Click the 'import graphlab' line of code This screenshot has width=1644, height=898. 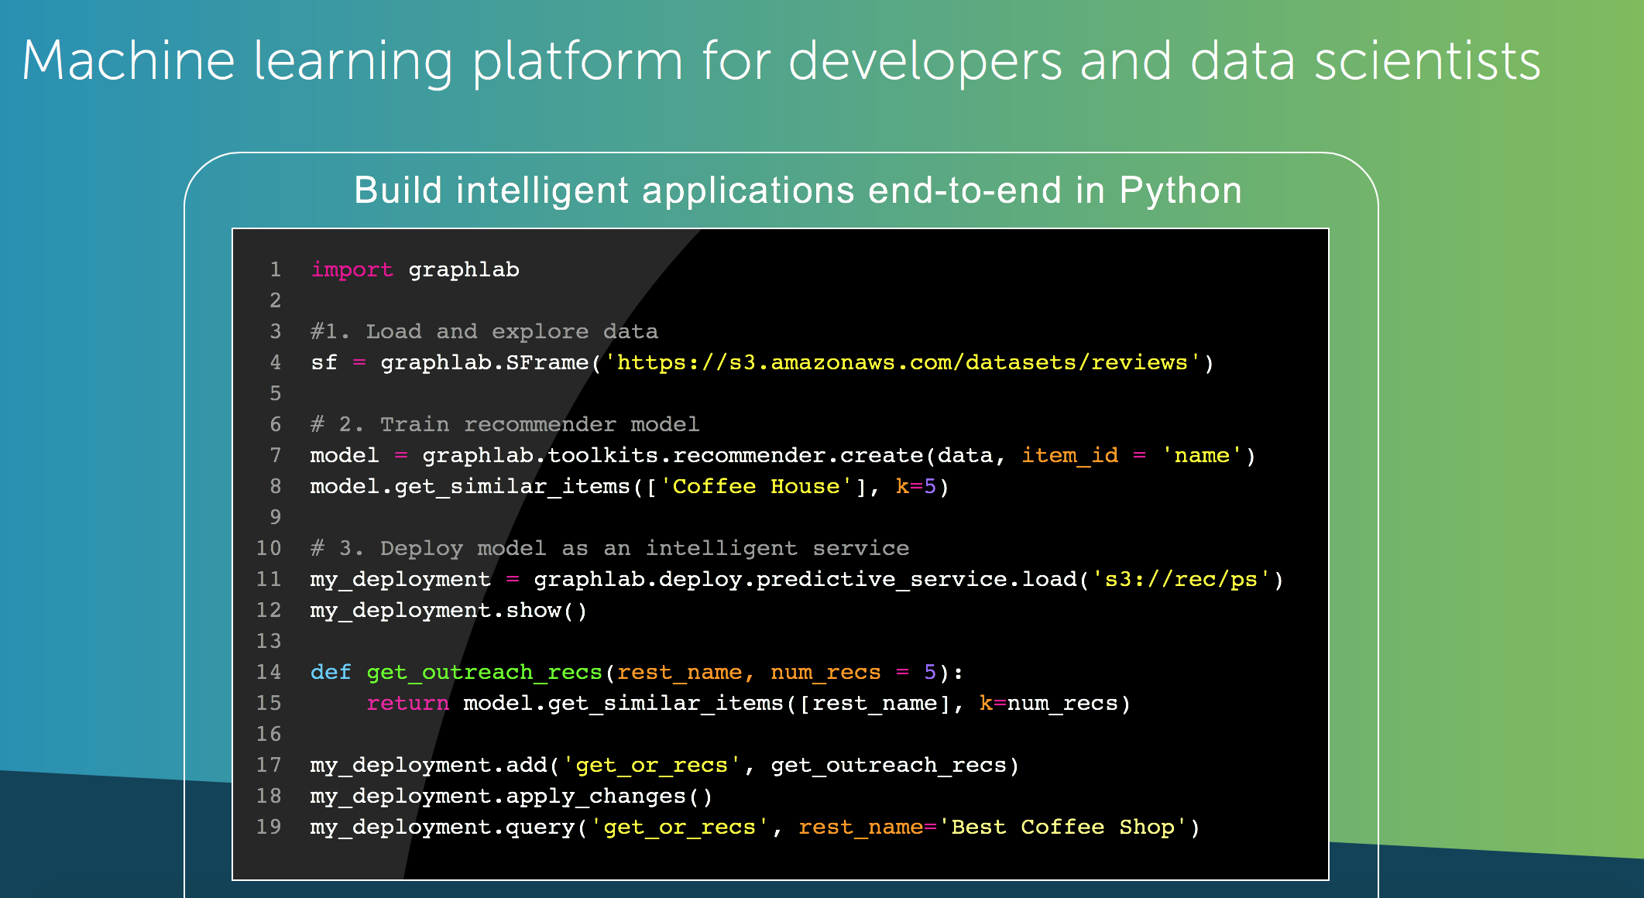point(415,269)
